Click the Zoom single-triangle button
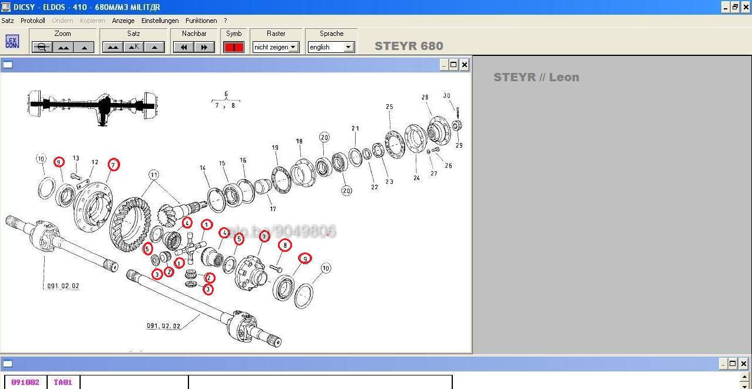The width and height of the screenshot is (752, 389). [x=84, y=47]
